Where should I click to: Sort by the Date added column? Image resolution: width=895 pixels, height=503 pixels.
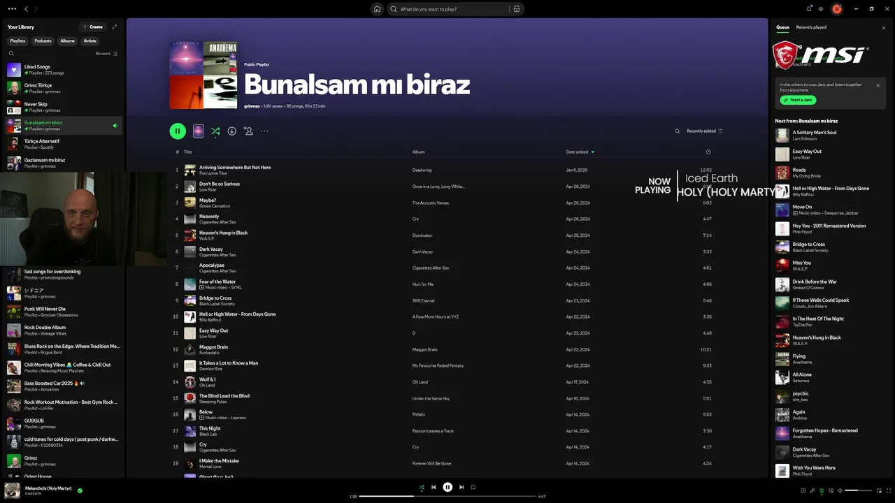click(580, 152)
